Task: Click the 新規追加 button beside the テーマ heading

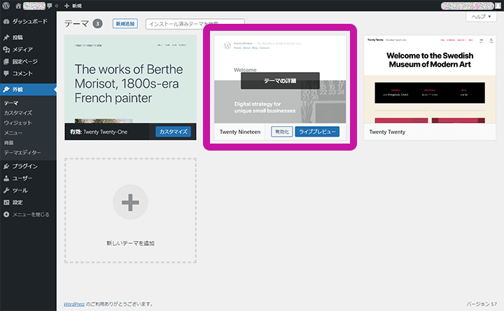Action: 124,24
